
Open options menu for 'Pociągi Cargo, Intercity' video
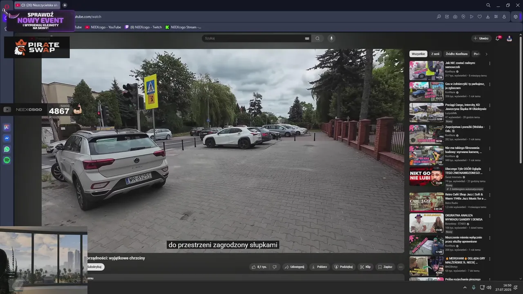(x=489, y=105)
